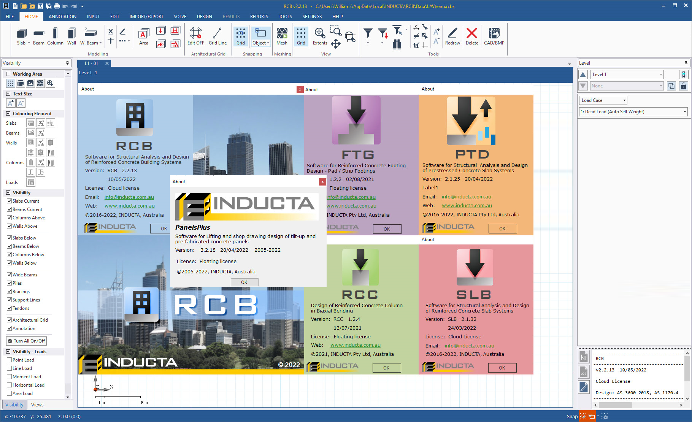
Task: Collapse the Visibility - Loads section
Action: [x=8, y=352]
